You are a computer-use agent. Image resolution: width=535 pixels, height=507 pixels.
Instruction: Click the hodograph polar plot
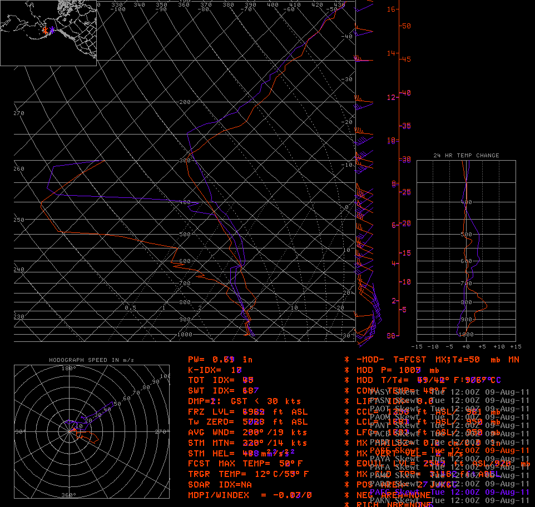92,431
